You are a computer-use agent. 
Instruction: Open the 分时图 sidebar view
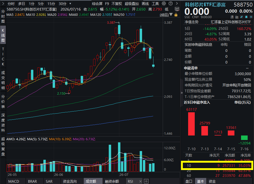3,16
